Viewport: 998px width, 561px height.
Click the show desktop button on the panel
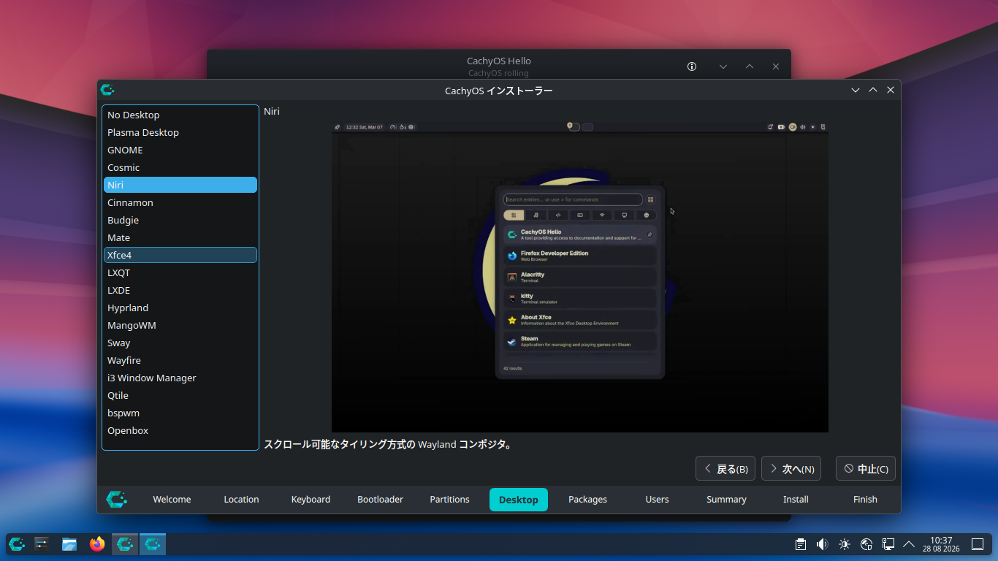tap(978, 543)
